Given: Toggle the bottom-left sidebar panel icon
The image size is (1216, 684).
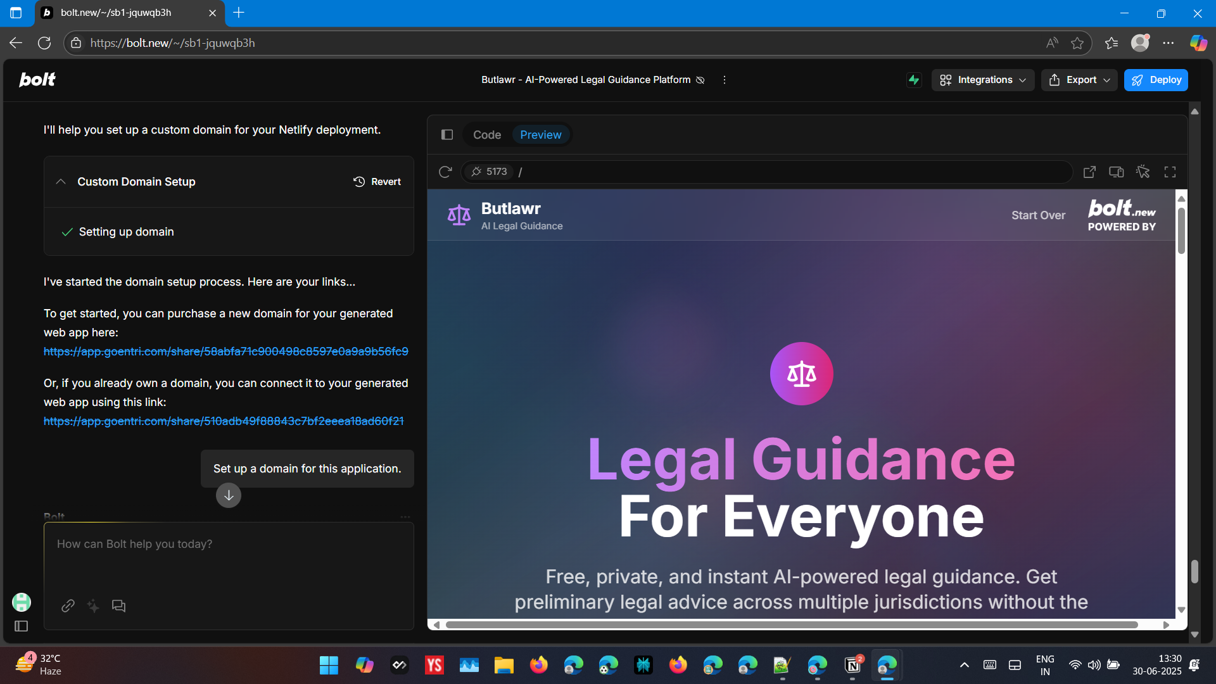Looking at the screenshot, I should 21,626.
